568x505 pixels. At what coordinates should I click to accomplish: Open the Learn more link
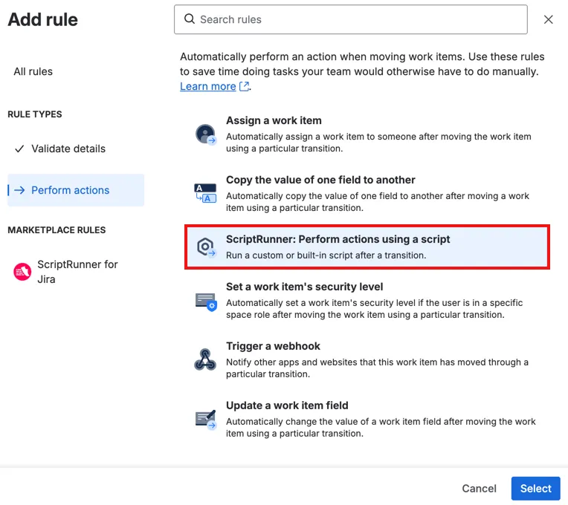(x=208, y=86)
